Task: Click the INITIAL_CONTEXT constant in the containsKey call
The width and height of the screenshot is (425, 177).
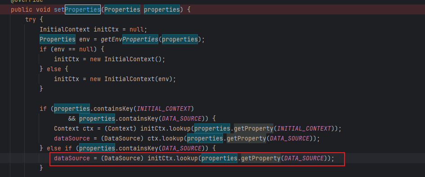Action: pos(164,109)
